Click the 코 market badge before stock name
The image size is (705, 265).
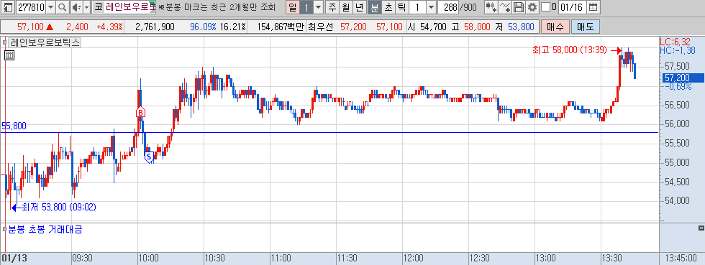point(98,7)
